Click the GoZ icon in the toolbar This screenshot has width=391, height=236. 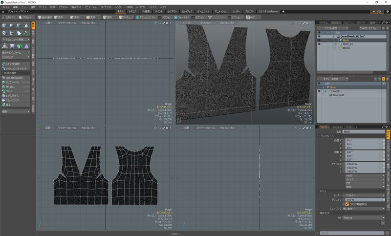click(248, 18)
